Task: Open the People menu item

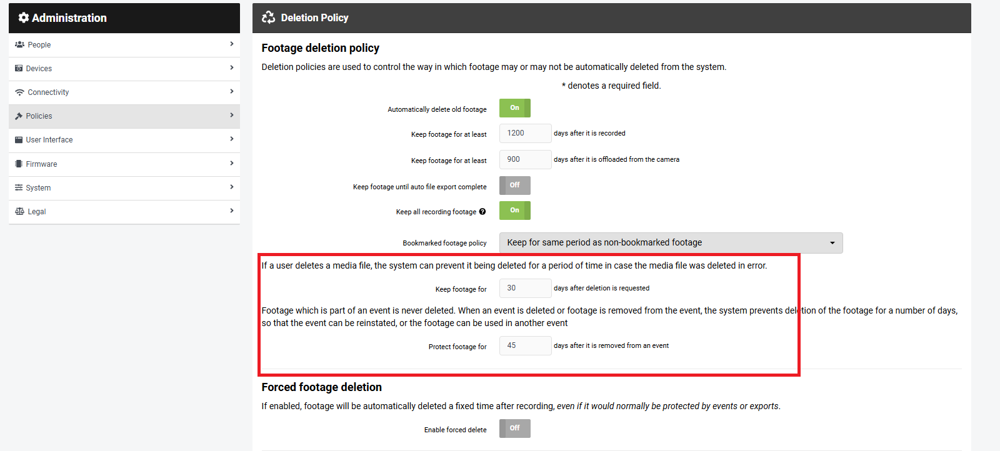Action: (124, 45)
